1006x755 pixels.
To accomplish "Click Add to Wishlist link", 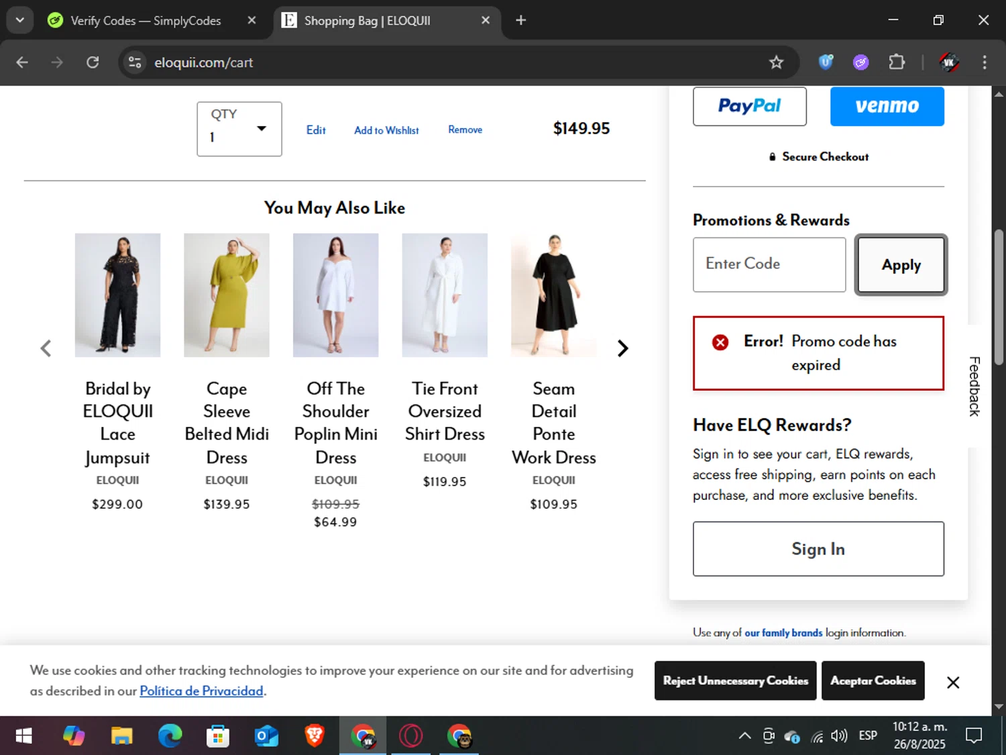I will [386, 130].
